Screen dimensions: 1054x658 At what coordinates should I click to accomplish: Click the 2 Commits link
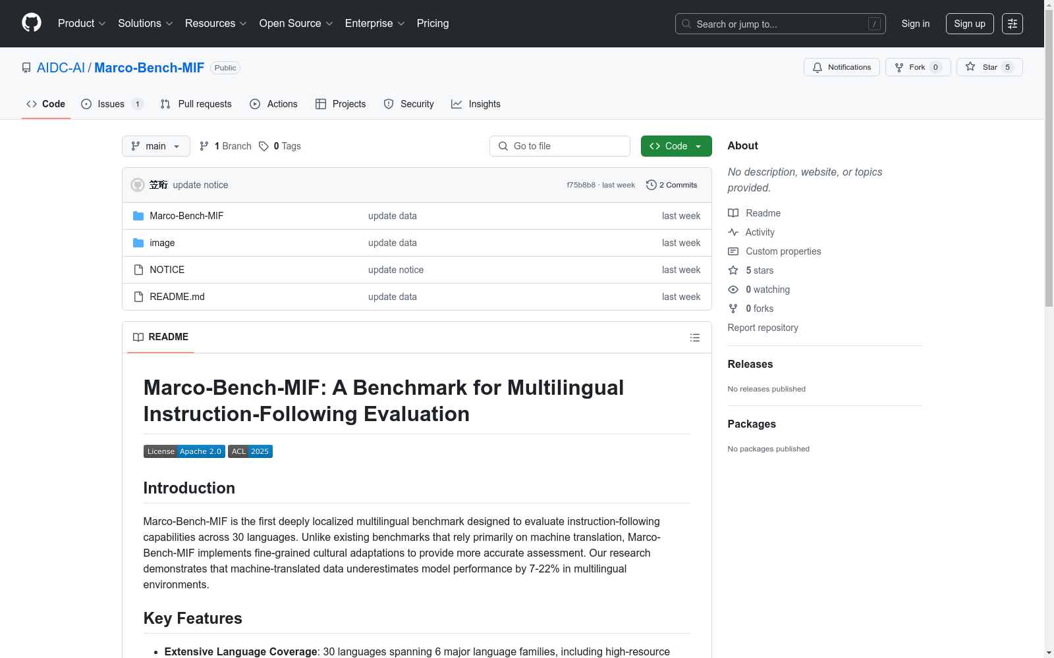pos(672,185)
